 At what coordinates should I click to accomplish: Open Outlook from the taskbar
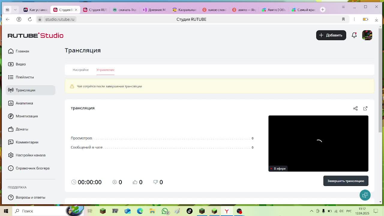[x=127, y=211]
